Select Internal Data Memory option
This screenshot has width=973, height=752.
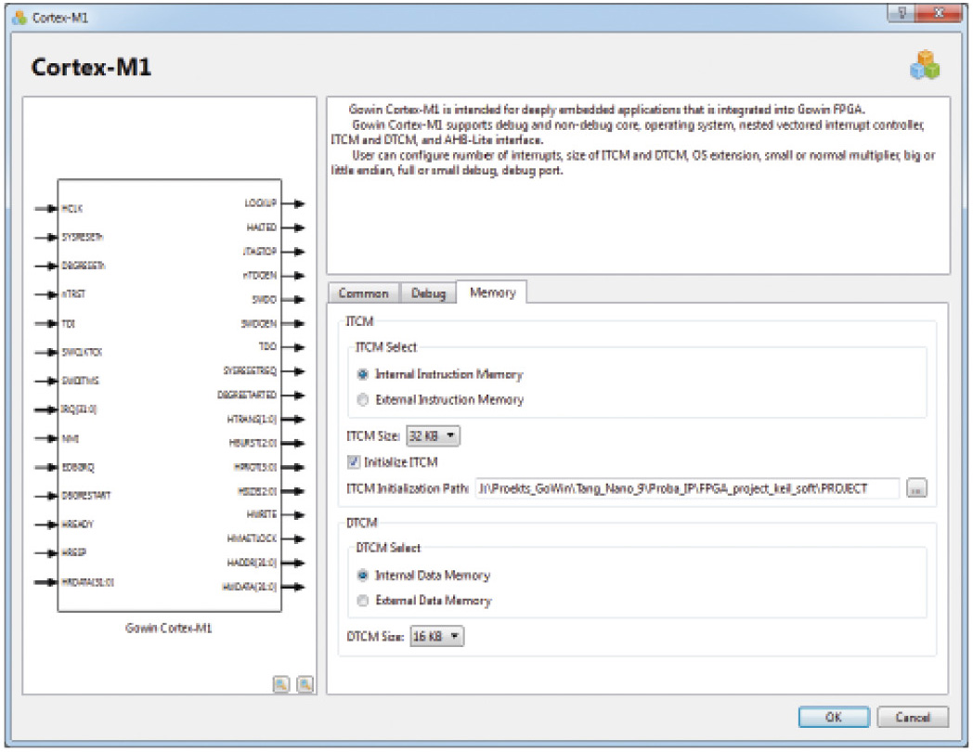(x=363, y=576)
